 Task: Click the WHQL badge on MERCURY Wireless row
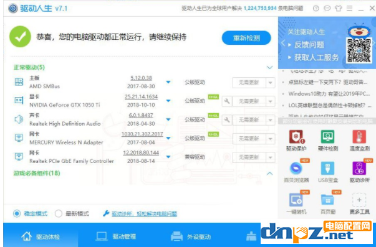click(213, 134)
